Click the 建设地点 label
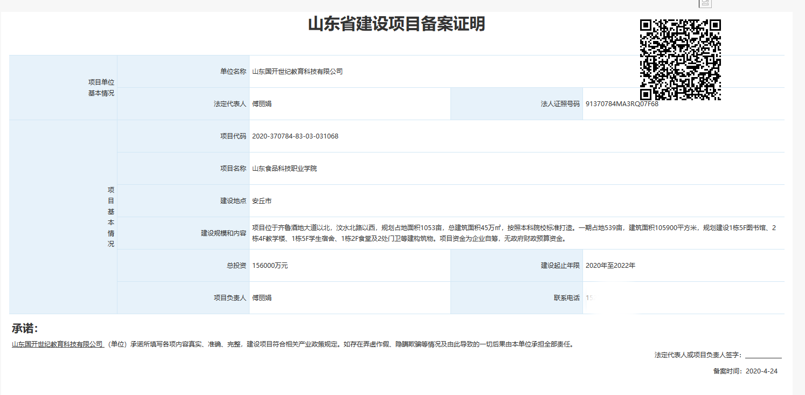The height and width of the screenshot is (395, 805). click(x=233, y=201)
